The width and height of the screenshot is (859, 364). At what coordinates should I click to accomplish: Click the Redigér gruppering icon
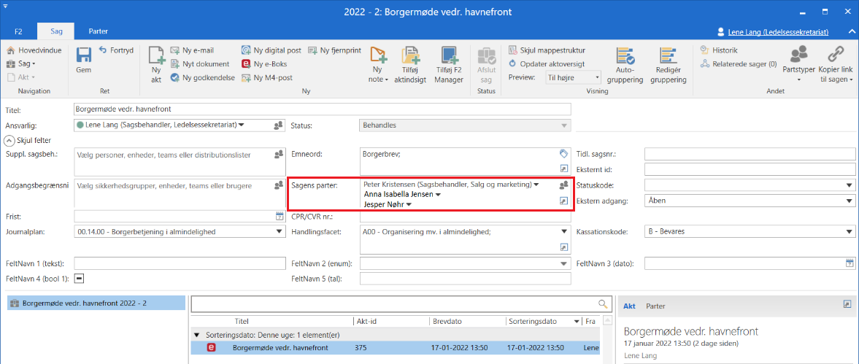click(x=669, y=56)
